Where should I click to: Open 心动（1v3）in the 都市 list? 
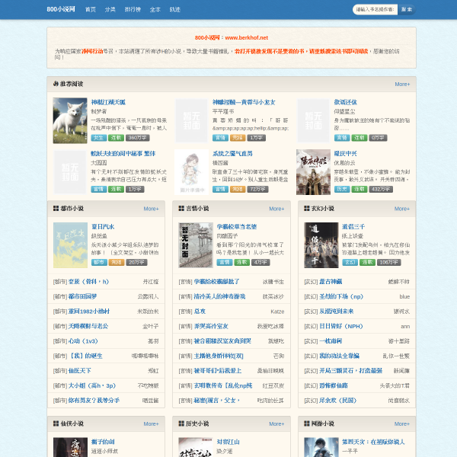pyautogui.click(x=83, y=341)
